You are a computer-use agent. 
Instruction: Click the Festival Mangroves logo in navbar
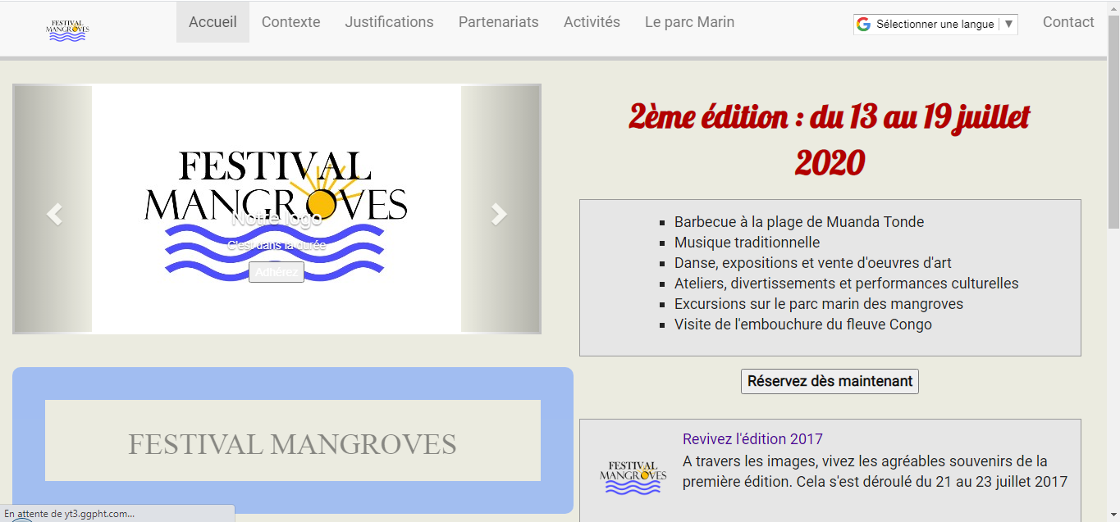(67, 30)
